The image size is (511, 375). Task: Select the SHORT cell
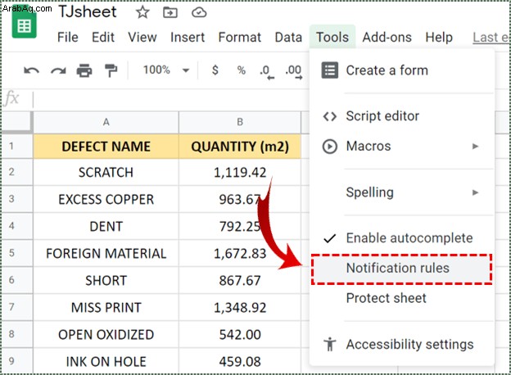click(106, 281)
